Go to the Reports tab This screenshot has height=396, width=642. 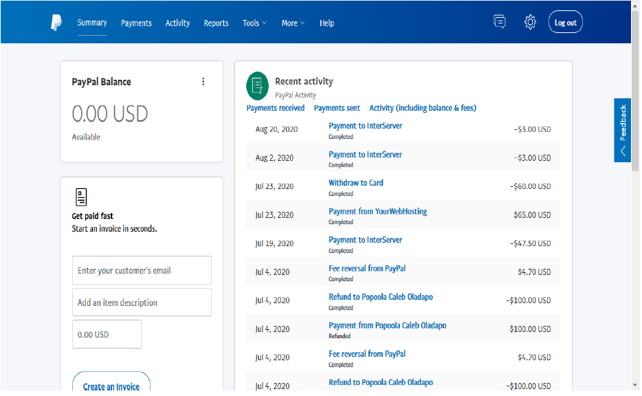[x=217, y=23]
